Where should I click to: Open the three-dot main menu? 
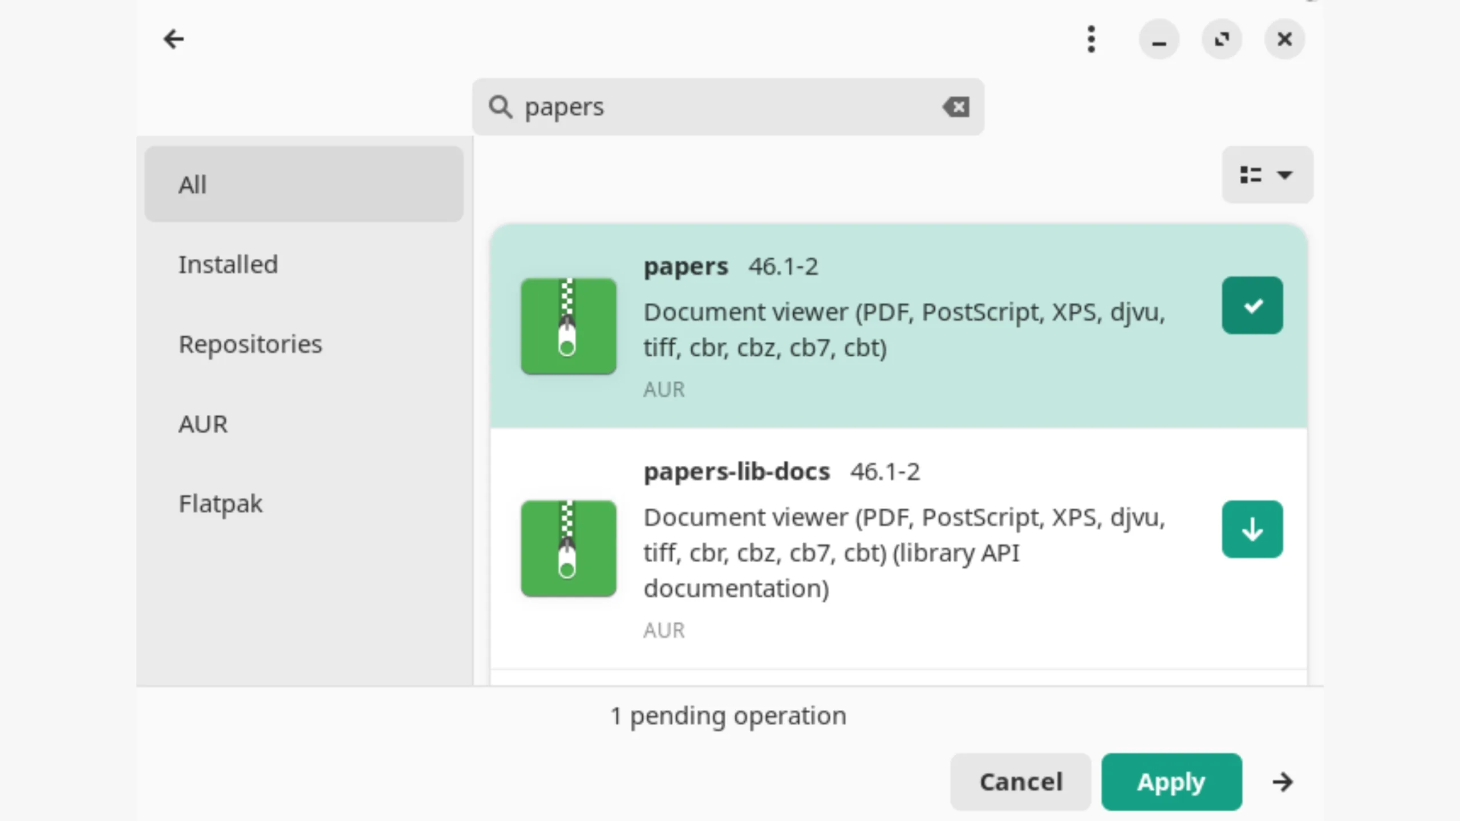click(x=1091, y=39)
